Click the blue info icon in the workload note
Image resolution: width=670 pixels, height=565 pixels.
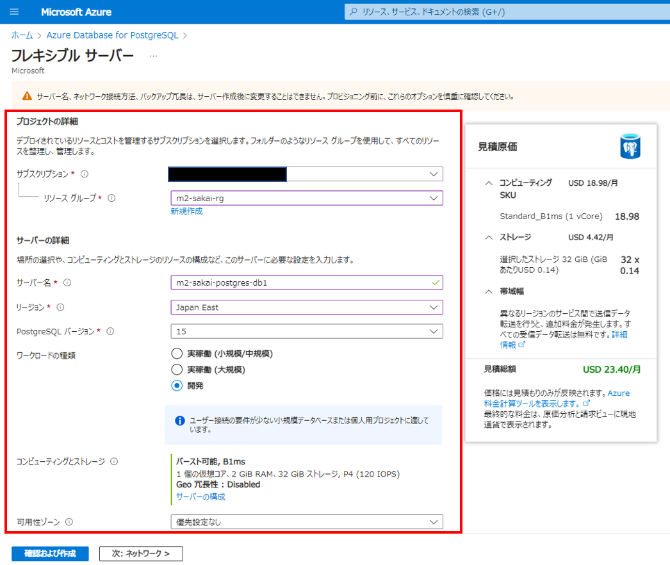tap(180, 420)
